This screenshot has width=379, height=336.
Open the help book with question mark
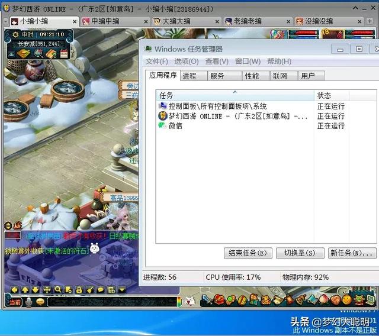click(52, 54)
